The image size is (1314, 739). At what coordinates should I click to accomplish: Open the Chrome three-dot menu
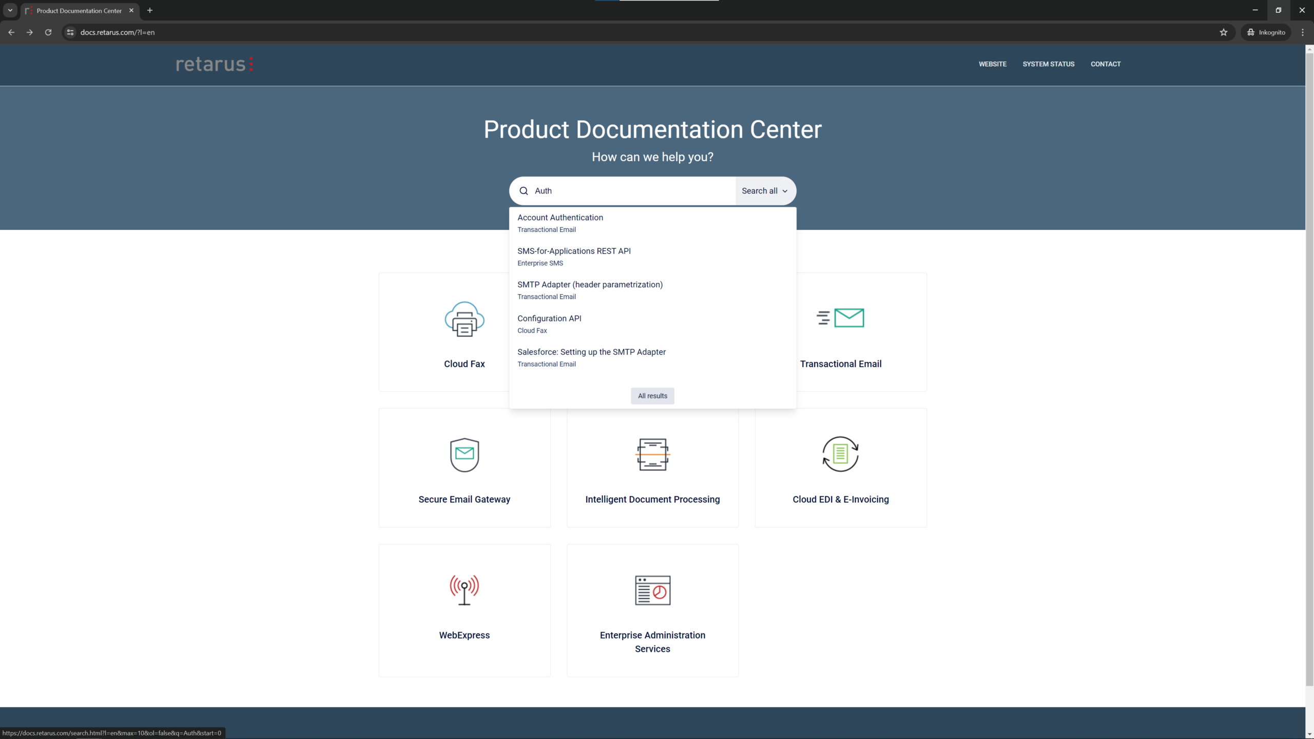tap(1303, 32)
